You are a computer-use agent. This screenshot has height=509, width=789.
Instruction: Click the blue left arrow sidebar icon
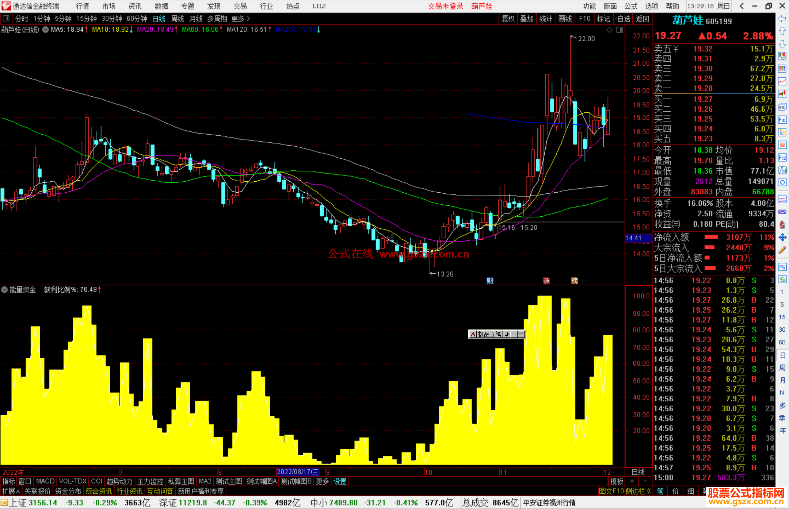pos(782,19)
